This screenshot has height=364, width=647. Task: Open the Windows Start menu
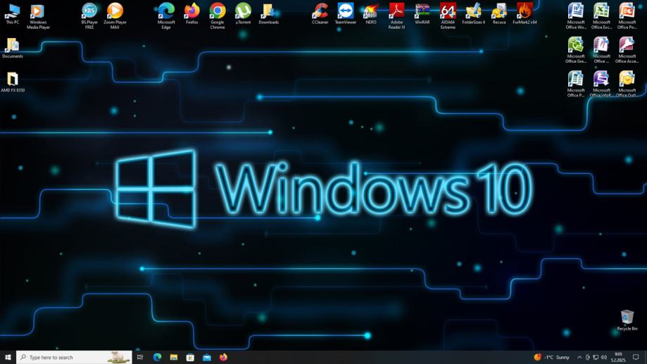(8, 357)
